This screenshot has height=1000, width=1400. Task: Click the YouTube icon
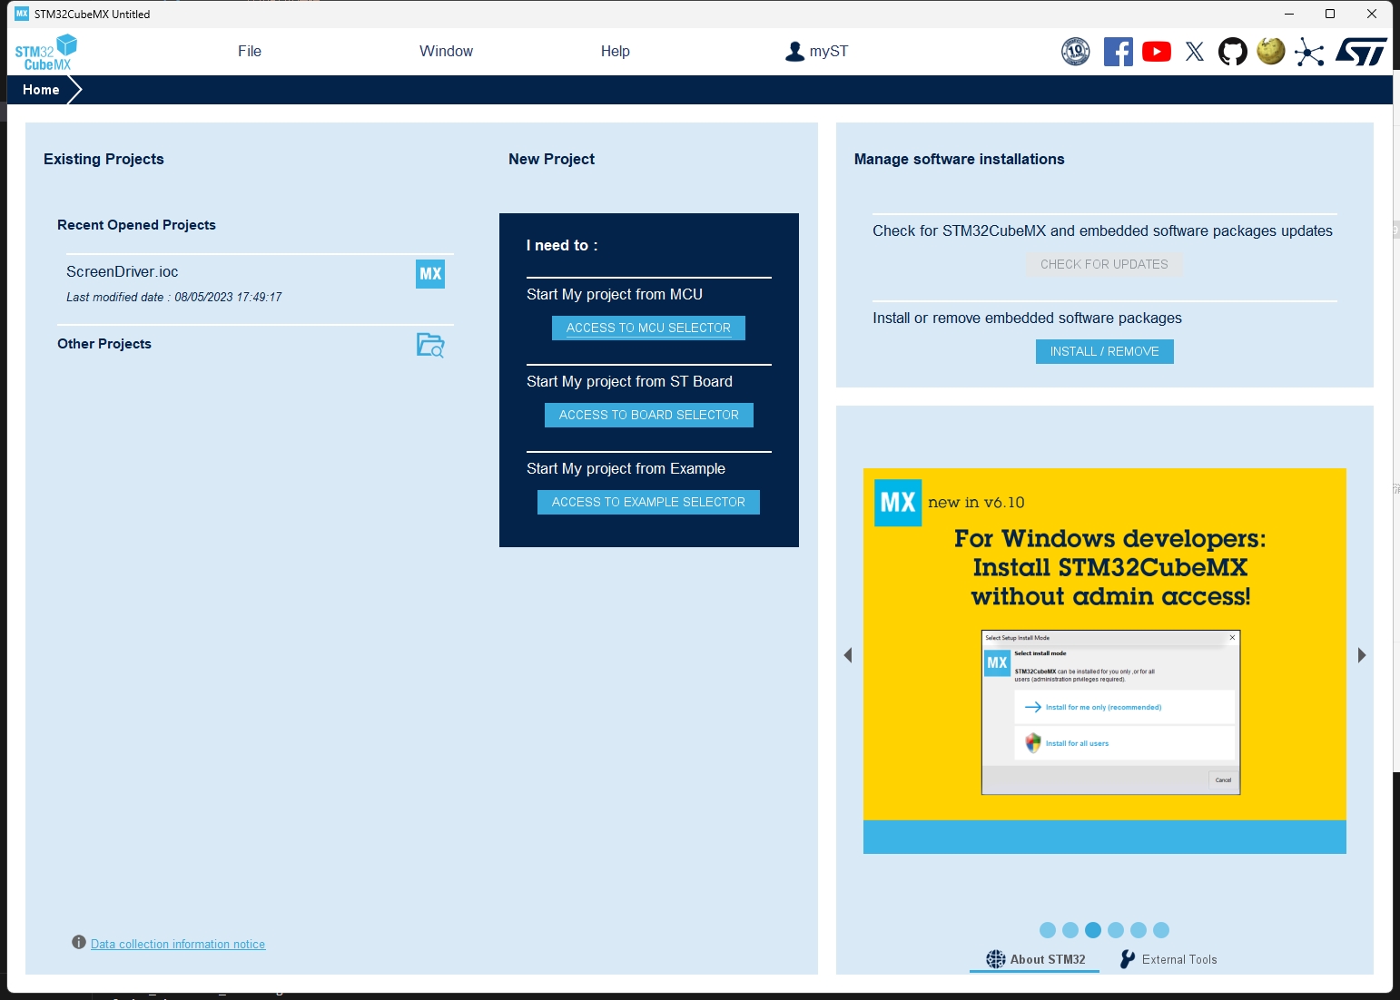1156,52
